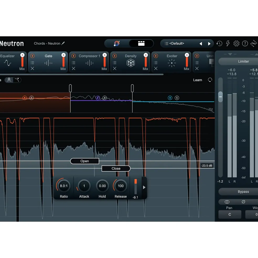
Task: Remove the Density module with X
Action: coord(115,68)
